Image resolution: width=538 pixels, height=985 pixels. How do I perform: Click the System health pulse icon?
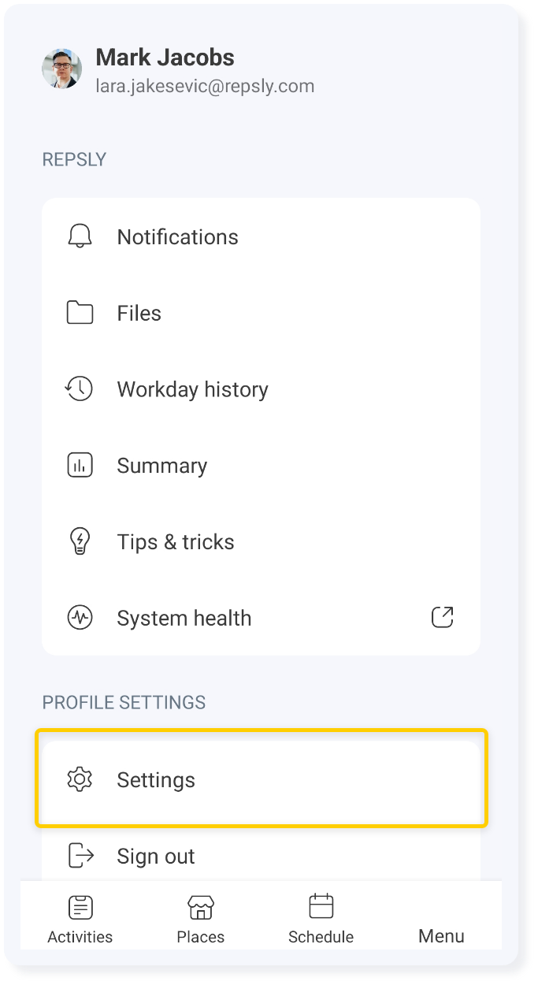click(80, 618)
